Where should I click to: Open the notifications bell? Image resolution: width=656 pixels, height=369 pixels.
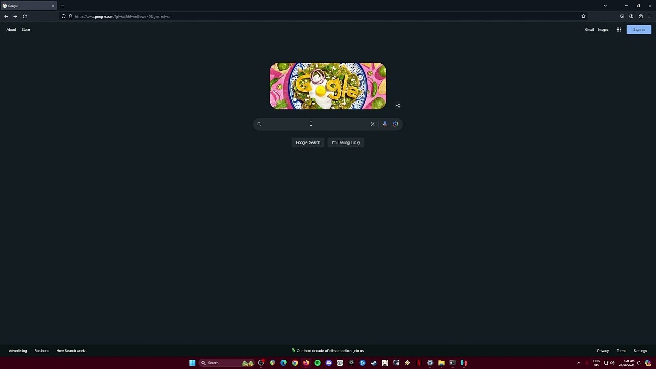tap(639, 363)
